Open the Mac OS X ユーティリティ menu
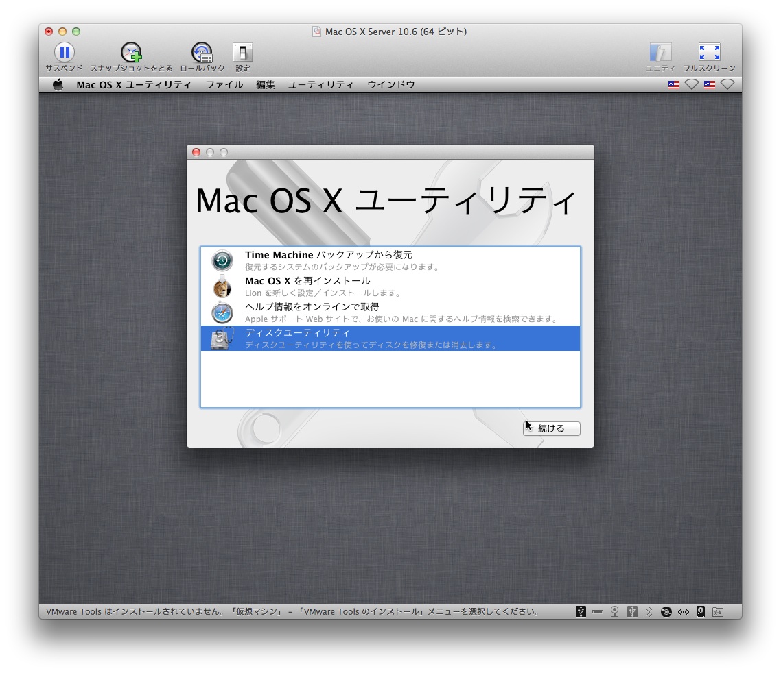 (134, 84)
